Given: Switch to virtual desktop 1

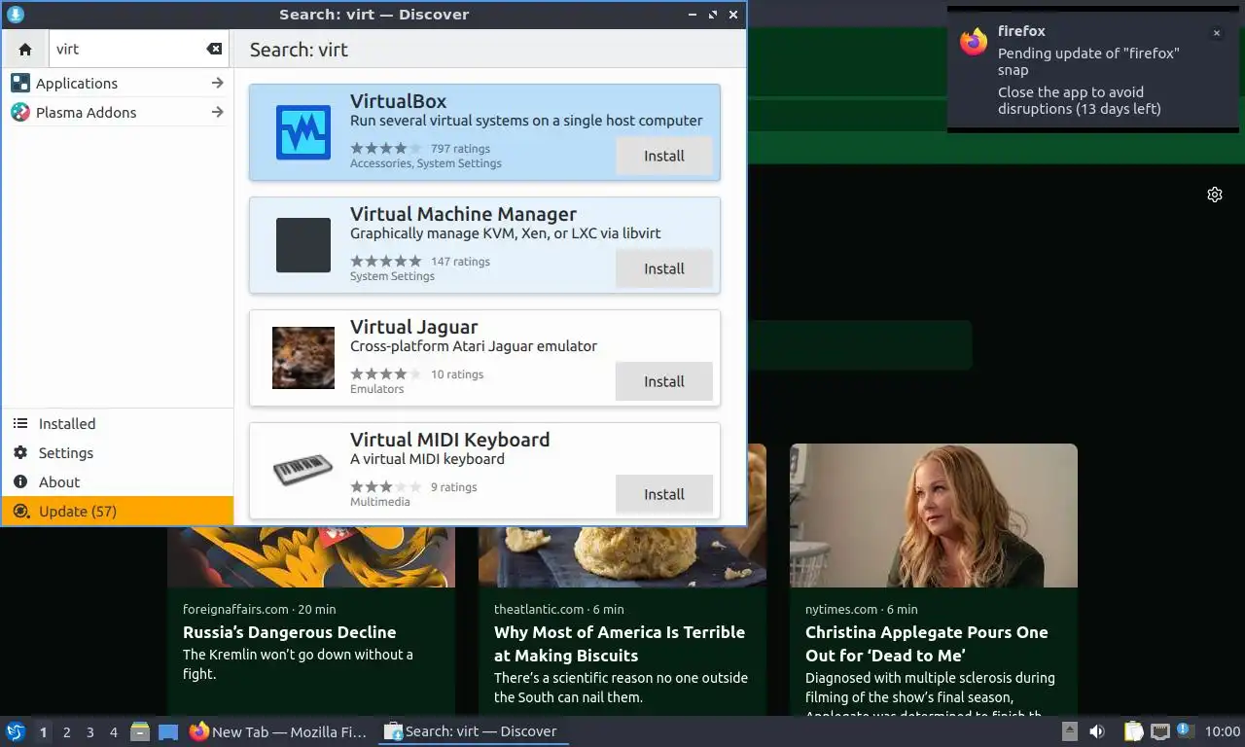Looking at the screenshot, I should click(43, 732).
